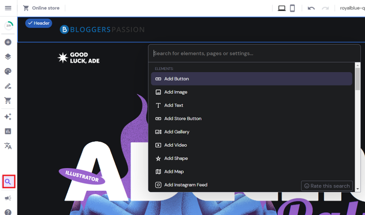The height and width of the screenshot is (215, 365).
Task: Focus the search elements input field
Action: coord(254,54)
